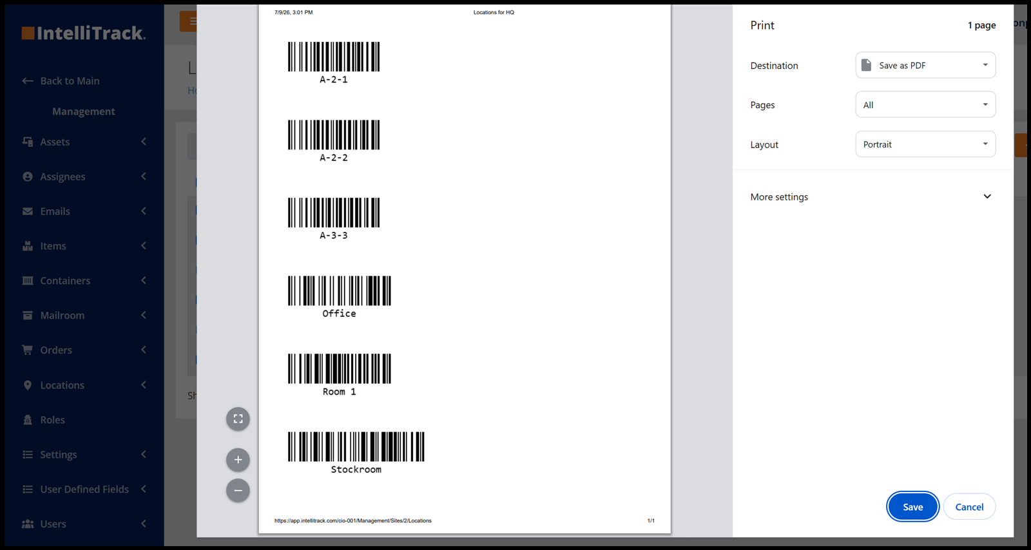Click the Assets sidebar icon
The width and height of the screenshot is (1031, 550).
pyautogui.click(x=28, y=142)
